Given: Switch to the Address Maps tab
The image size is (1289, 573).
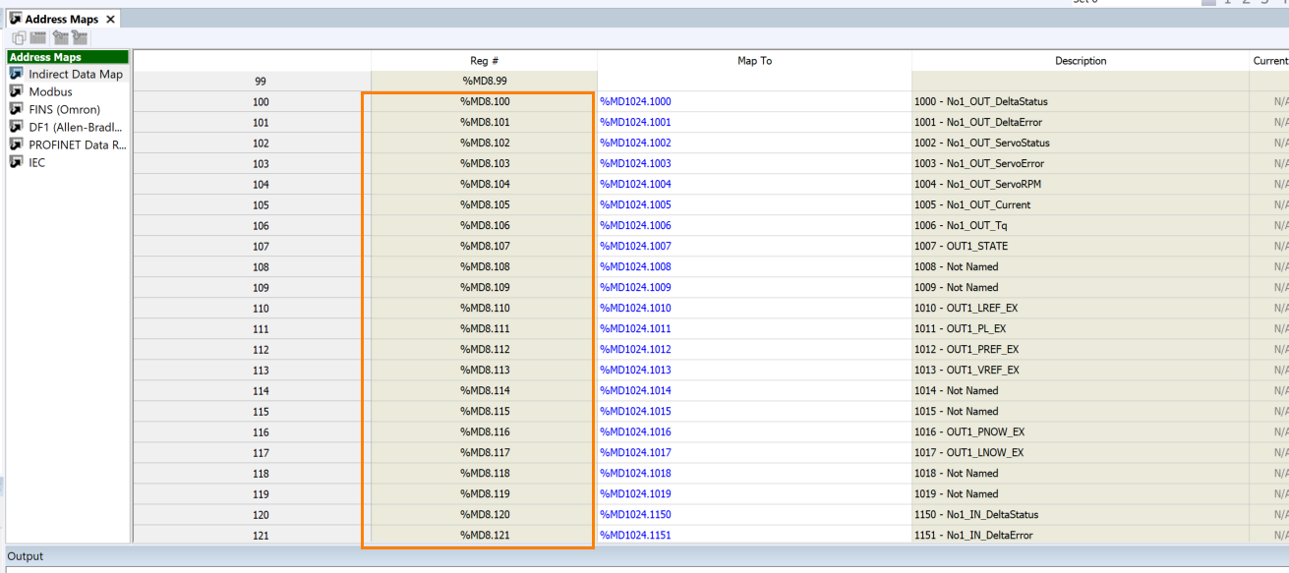Looking at the screenshot, I should [60, 19].
